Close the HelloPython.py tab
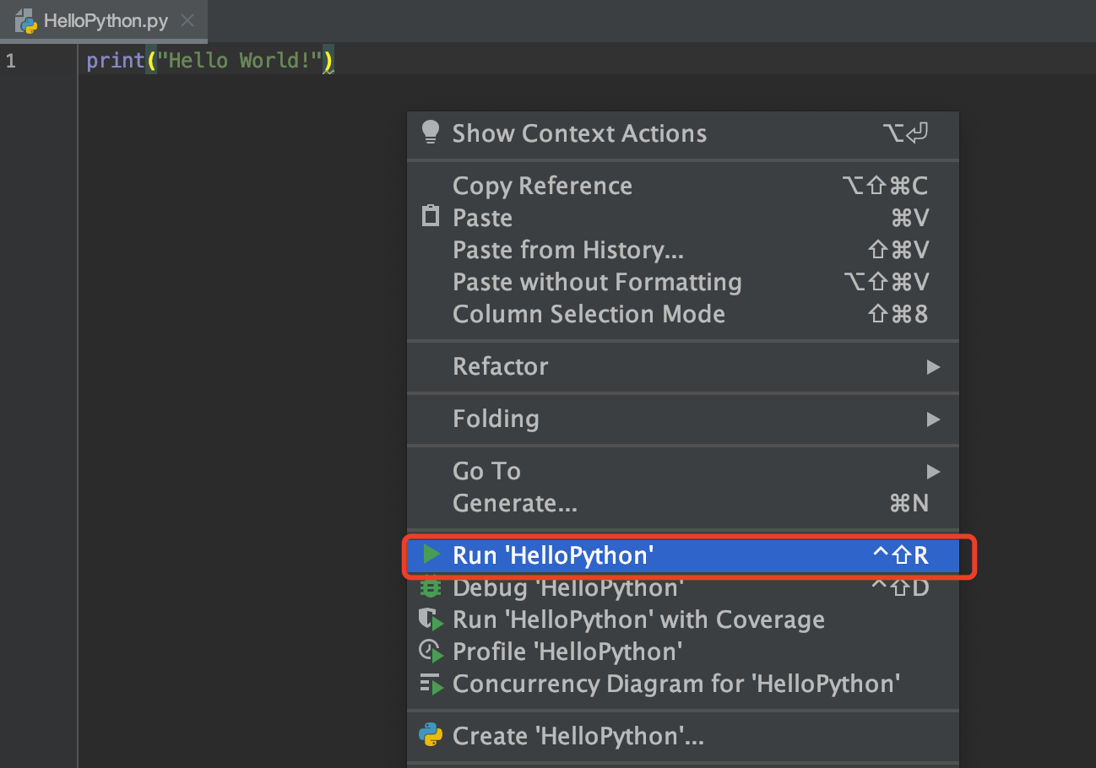Screen dimensions: 1096x768 [187, 21]
